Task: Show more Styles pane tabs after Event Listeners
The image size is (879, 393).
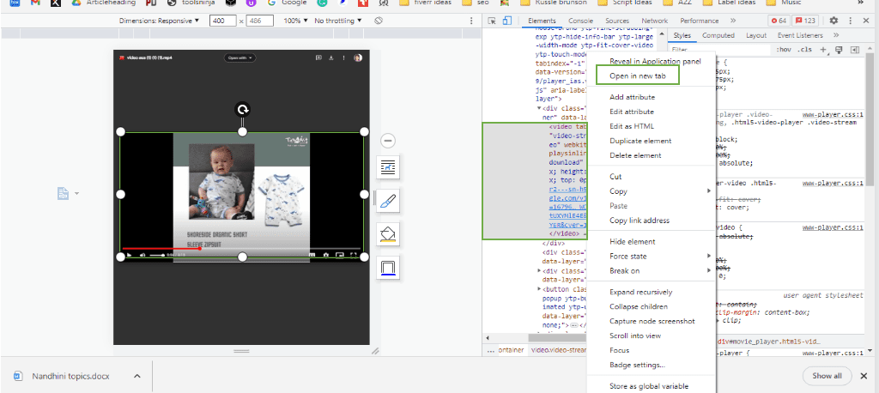Action: click(836, 35)
